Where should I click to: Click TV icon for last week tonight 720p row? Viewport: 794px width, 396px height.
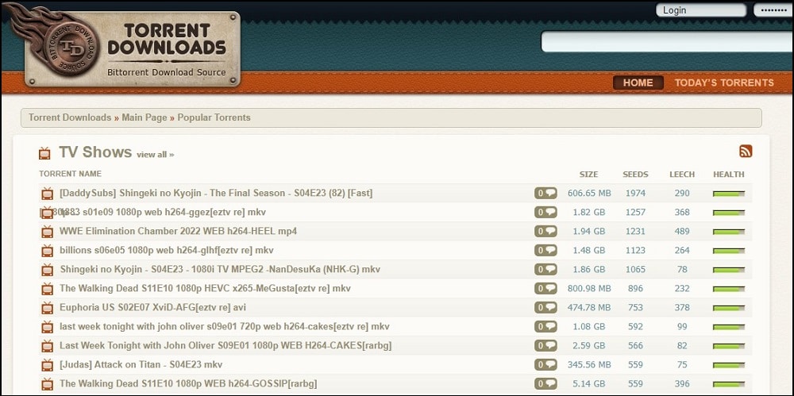tap(47, 327)
